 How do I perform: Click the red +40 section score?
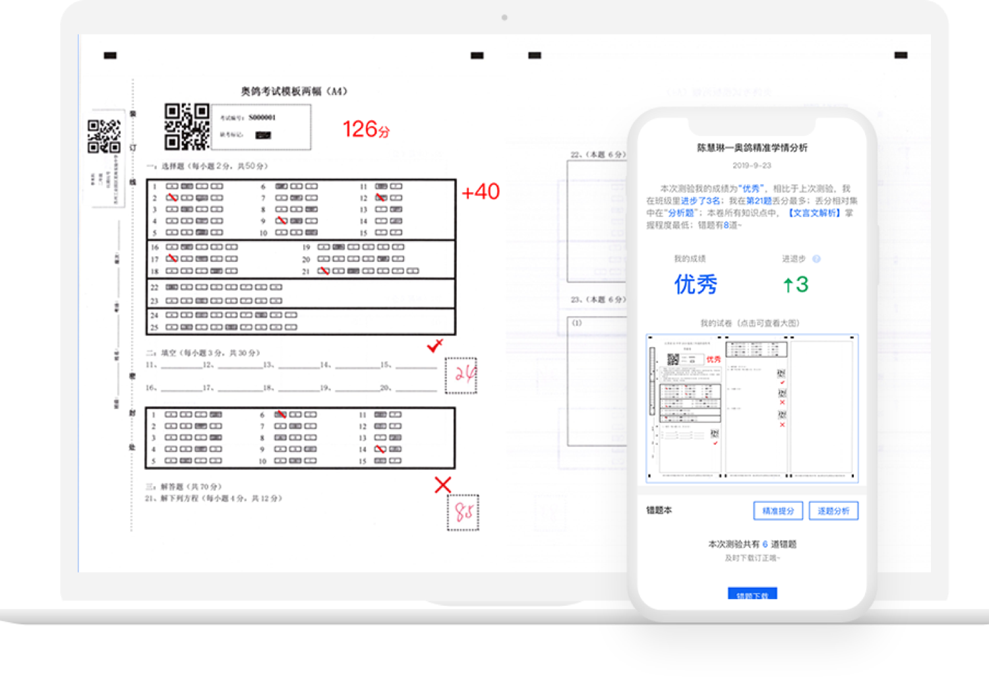481,191
